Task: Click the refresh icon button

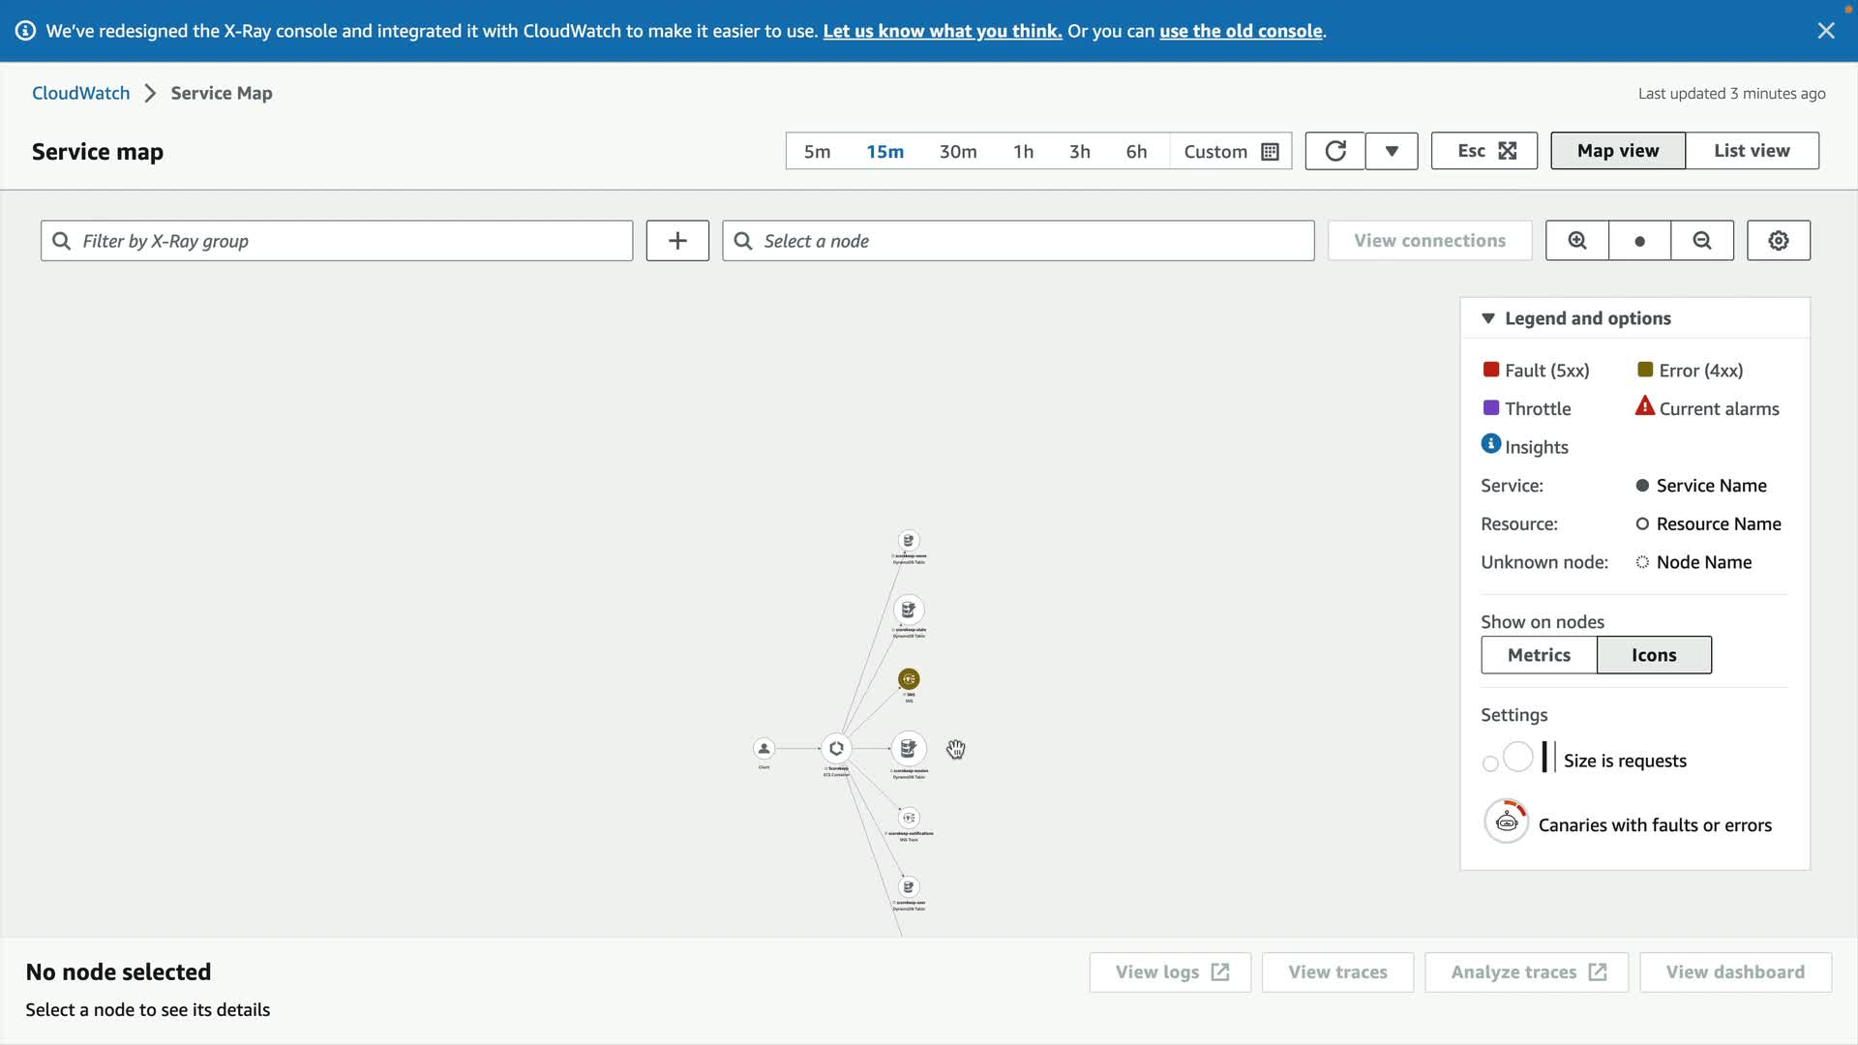Action: (1334, 151)
